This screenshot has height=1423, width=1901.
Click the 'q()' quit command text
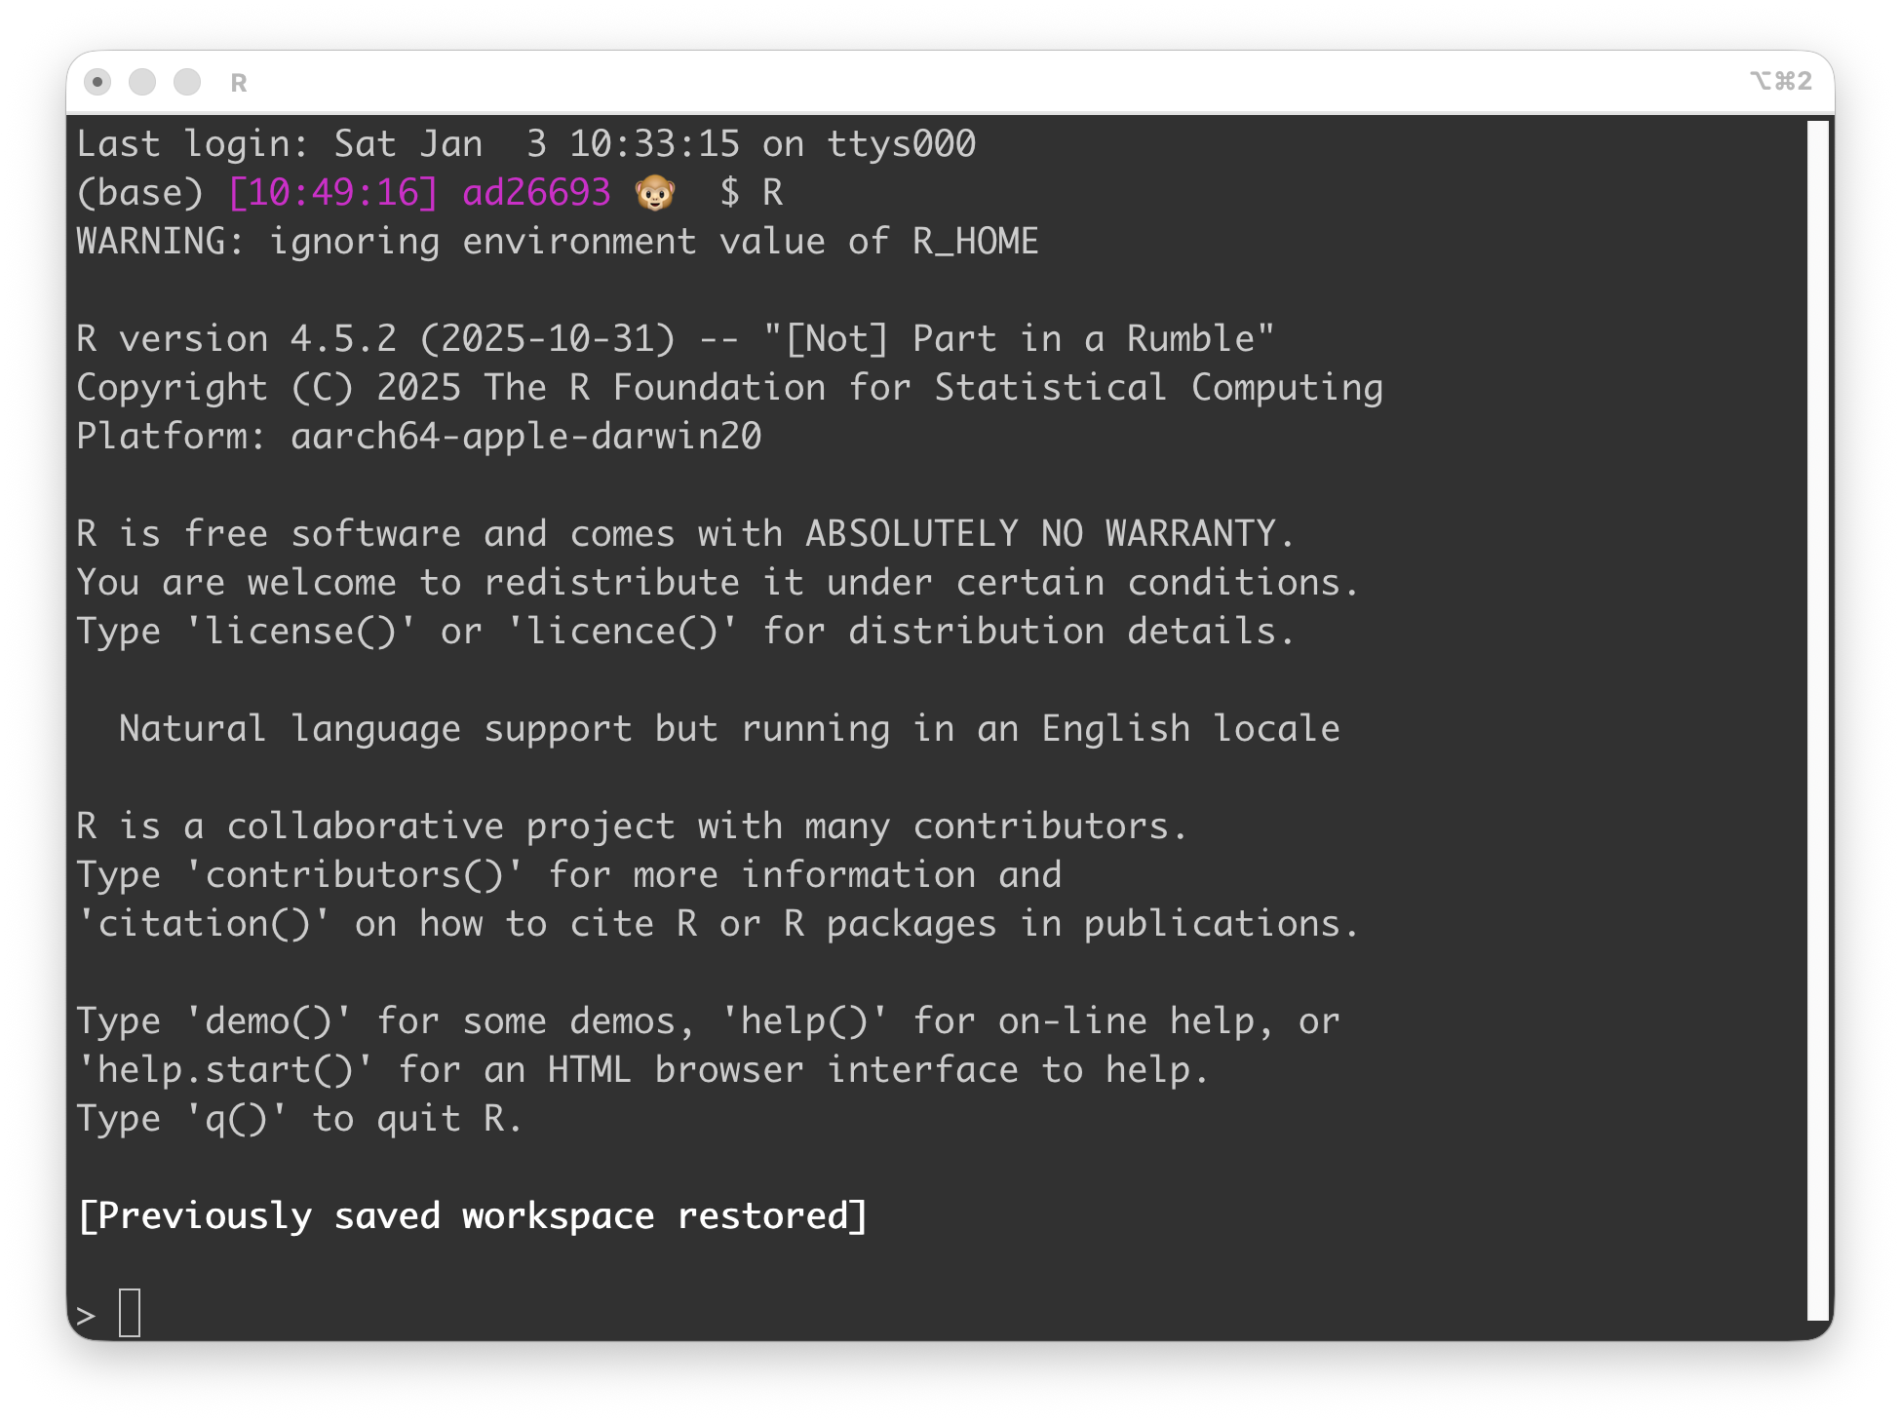click(x=236, y=1119)
